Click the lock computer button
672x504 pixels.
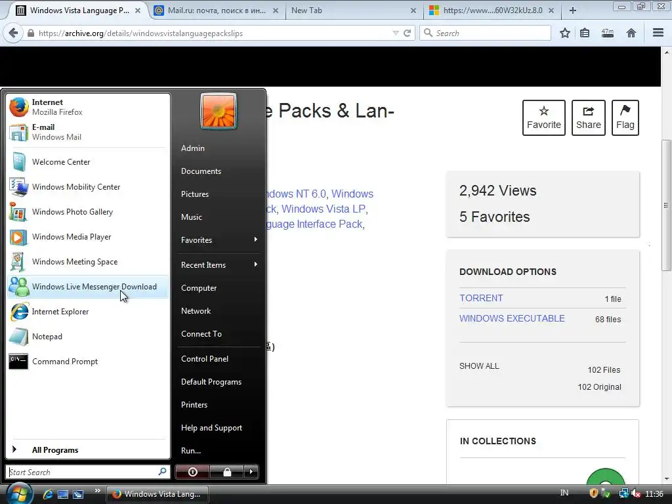click(x=226, y=472)
